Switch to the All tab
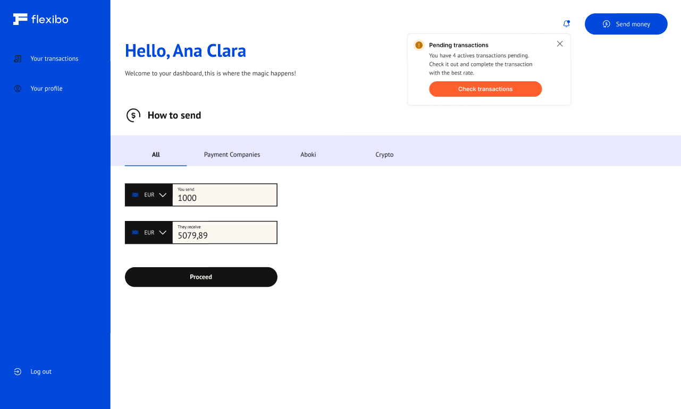 [x=156, y=155]
